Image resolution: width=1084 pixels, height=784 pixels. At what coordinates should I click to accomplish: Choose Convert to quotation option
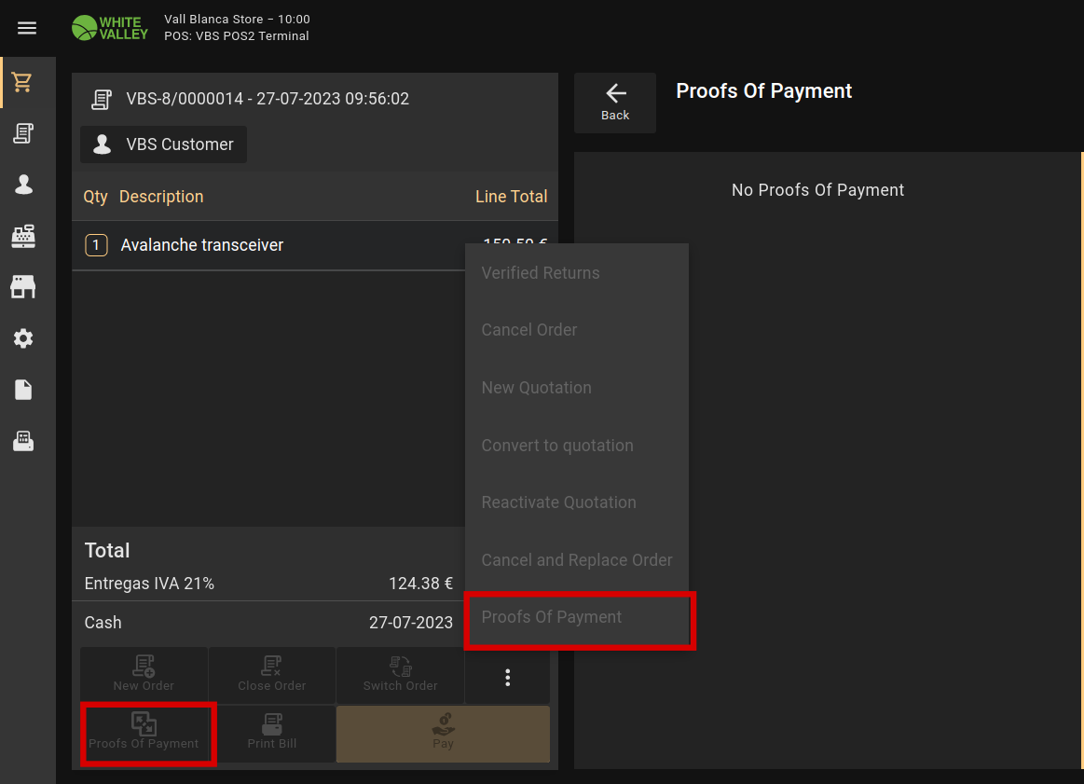click(x=557, y=446)
